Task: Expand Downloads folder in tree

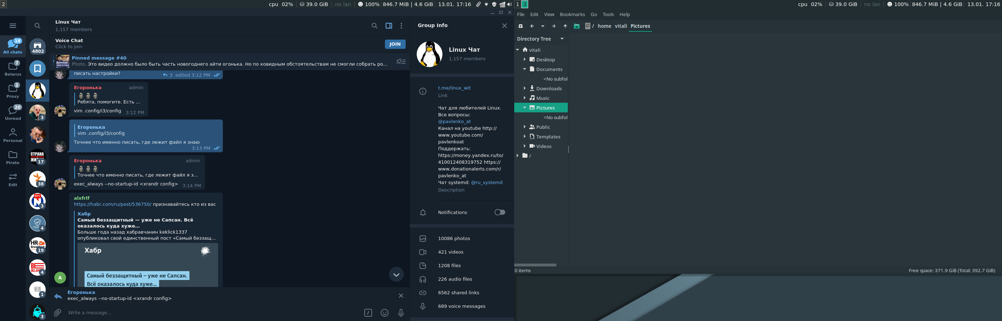Action: click(524, 88)
